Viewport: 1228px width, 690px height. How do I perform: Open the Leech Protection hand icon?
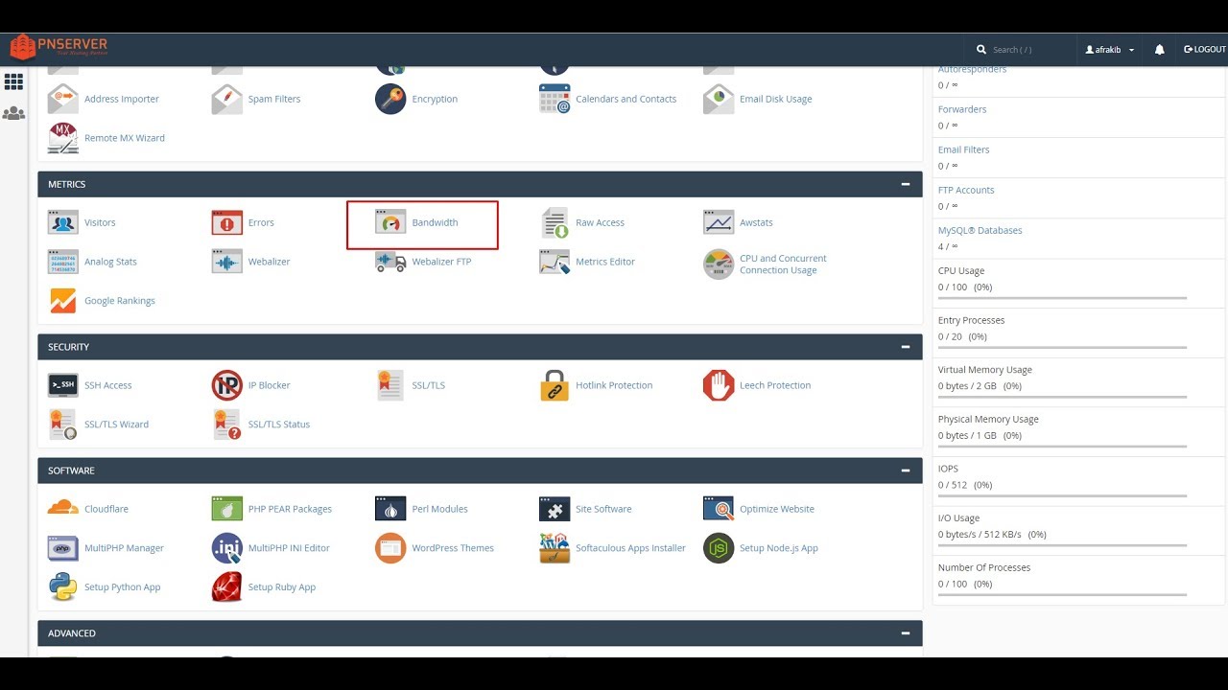tap(719, 385)
